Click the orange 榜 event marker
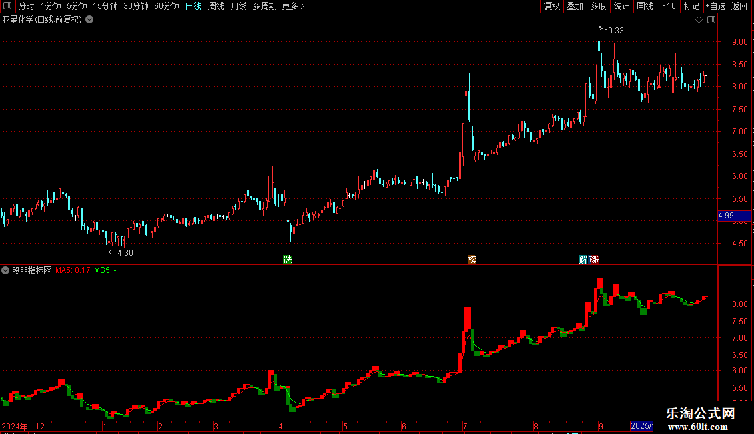Image resolution: width=754 pixels, height=434 pixels. tap(472, 259)
